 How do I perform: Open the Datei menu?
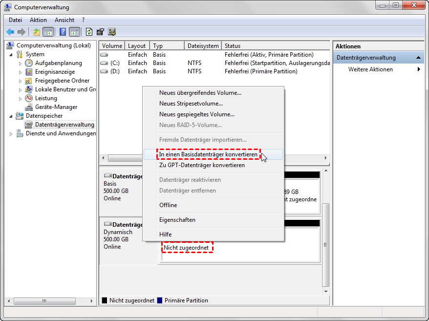[15, 20]
